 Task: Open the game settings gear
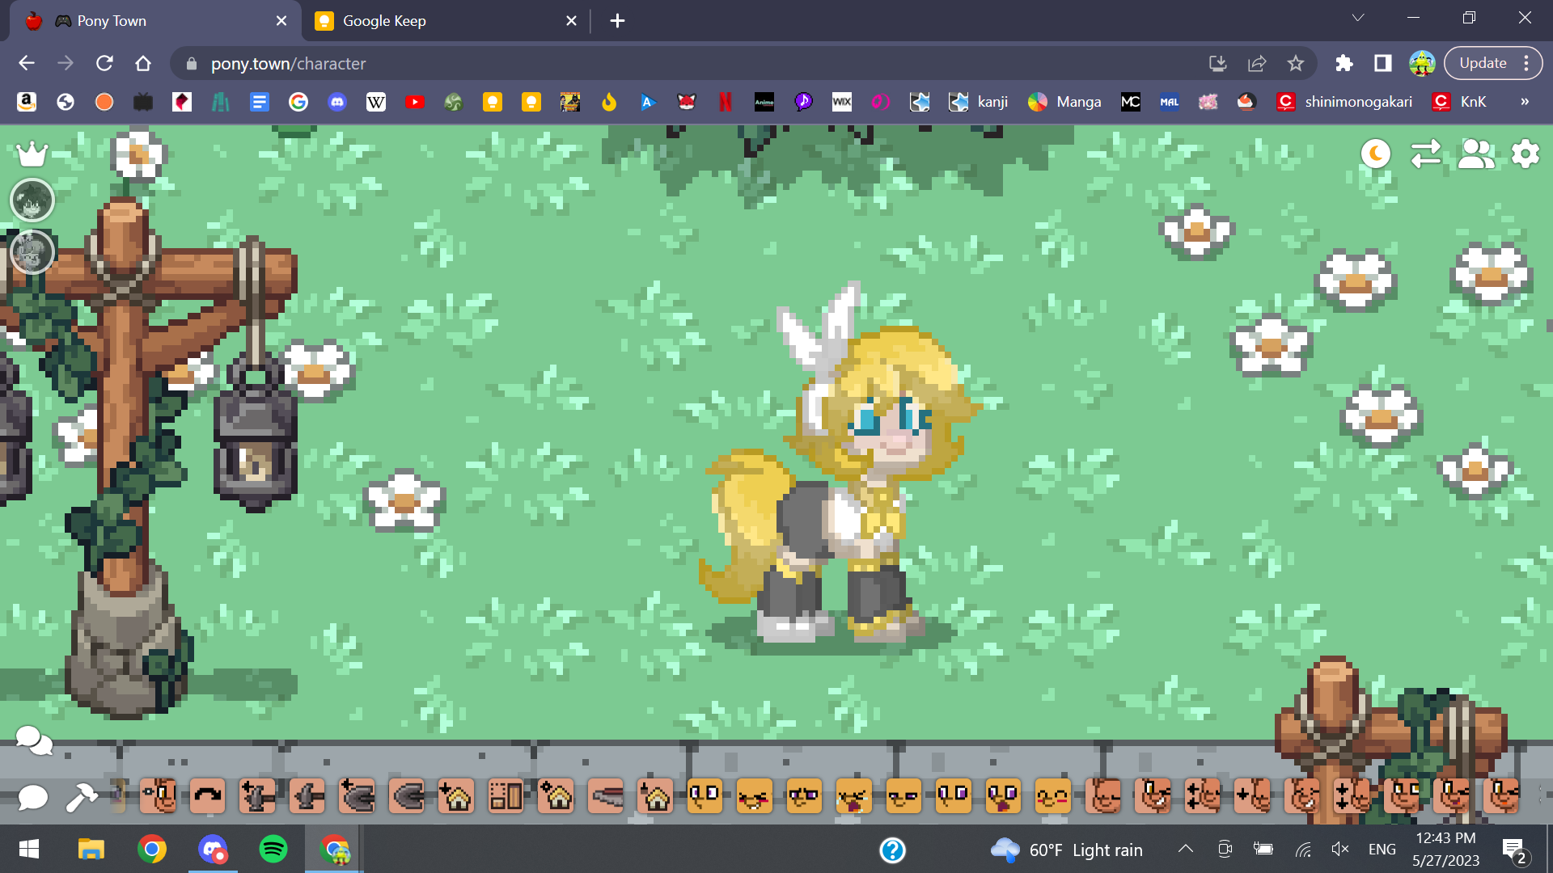[1525, 154]
